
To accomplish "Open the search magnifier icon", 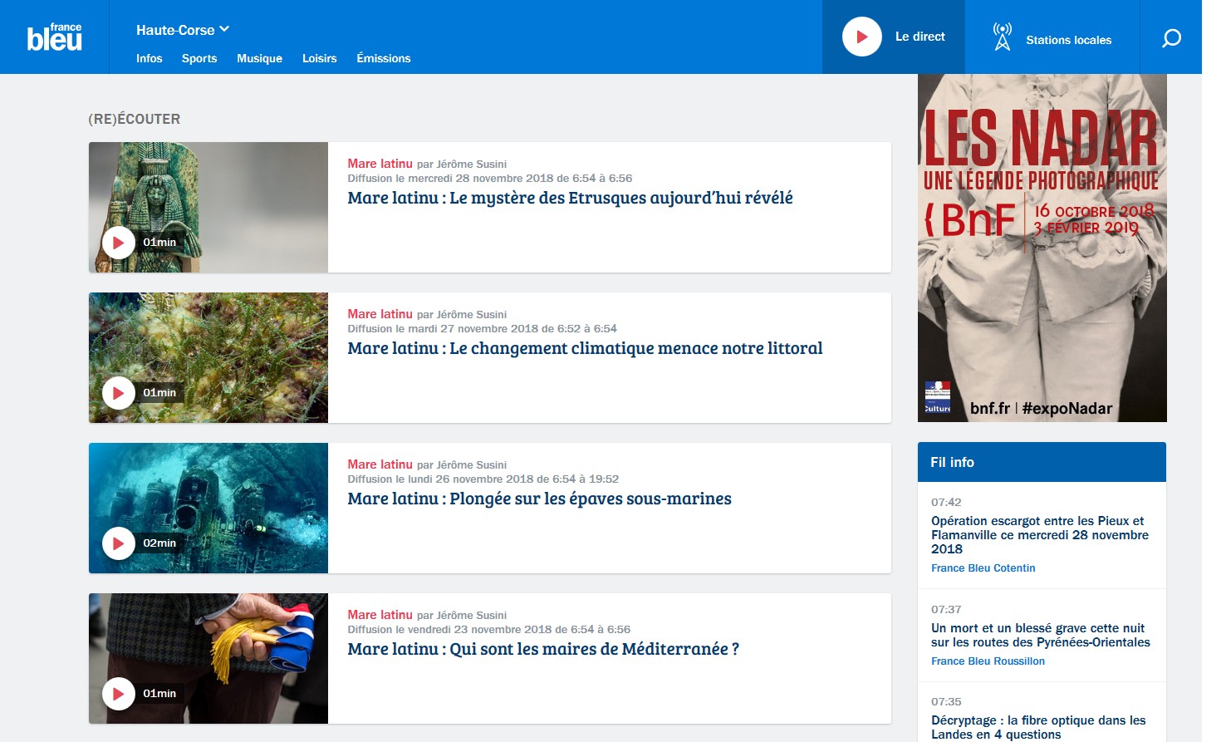I will 1171,37.
